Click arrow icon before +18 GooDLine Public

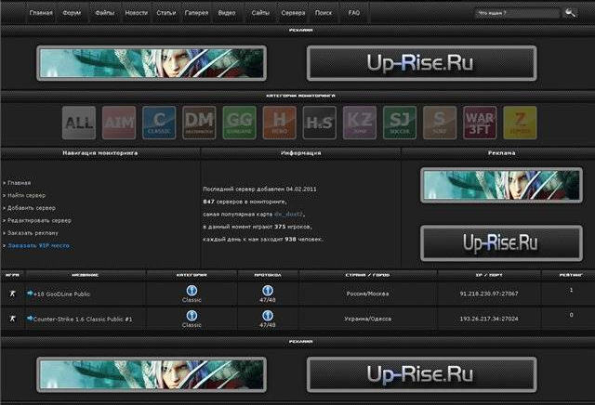[30, 293]
